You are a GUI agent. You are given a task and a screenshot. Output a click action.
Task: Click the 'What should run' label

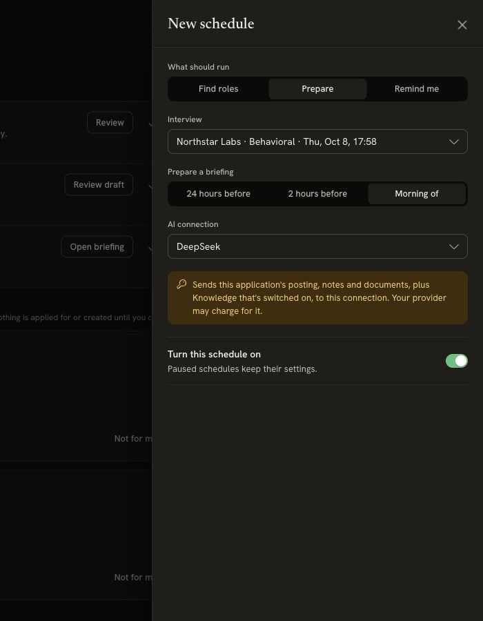coord(198,67)
